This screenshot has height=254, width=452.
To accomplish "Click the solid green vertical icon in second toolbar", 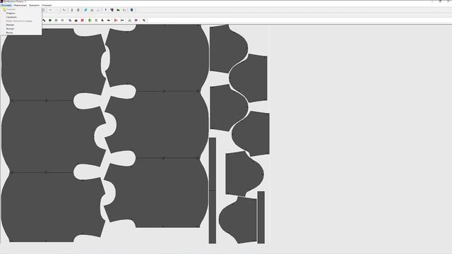I will pyautogui.click(x=90, y=20).
